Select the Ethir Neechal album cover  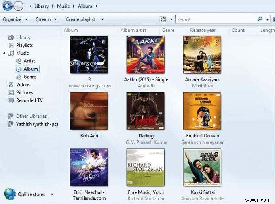pyautogui.click(x=89, y=167)
